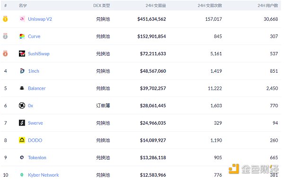
Task: Open the SushiSwap link
Action: pos(39,54)
